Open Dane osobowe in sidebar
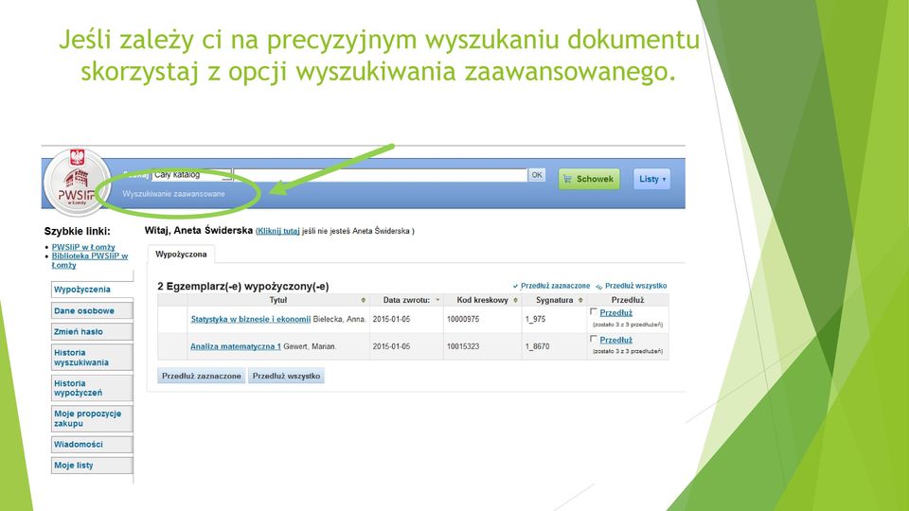The height and width of the screenshot is (511, 909). point(92,310)
